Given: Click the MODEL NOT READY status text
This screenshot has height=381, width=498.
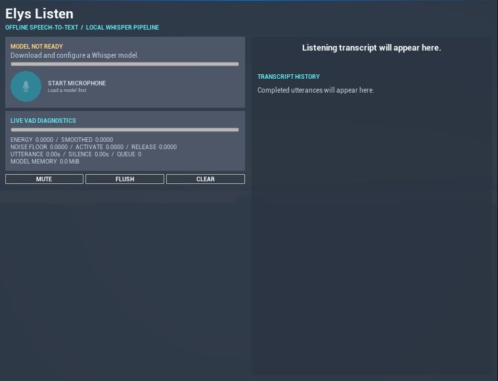Looking at the screenshot, I should pos(37,47).
